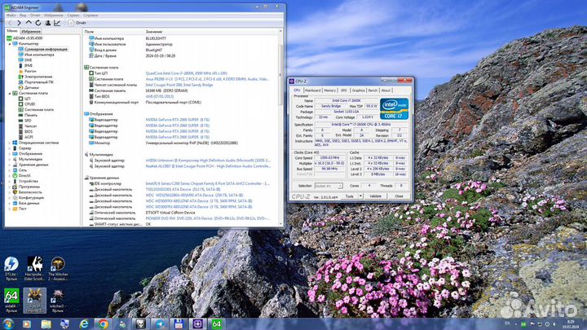This screenshot has width=587, height=330.
Task: Select Безопасность in the tree
Action: [30, 192]
